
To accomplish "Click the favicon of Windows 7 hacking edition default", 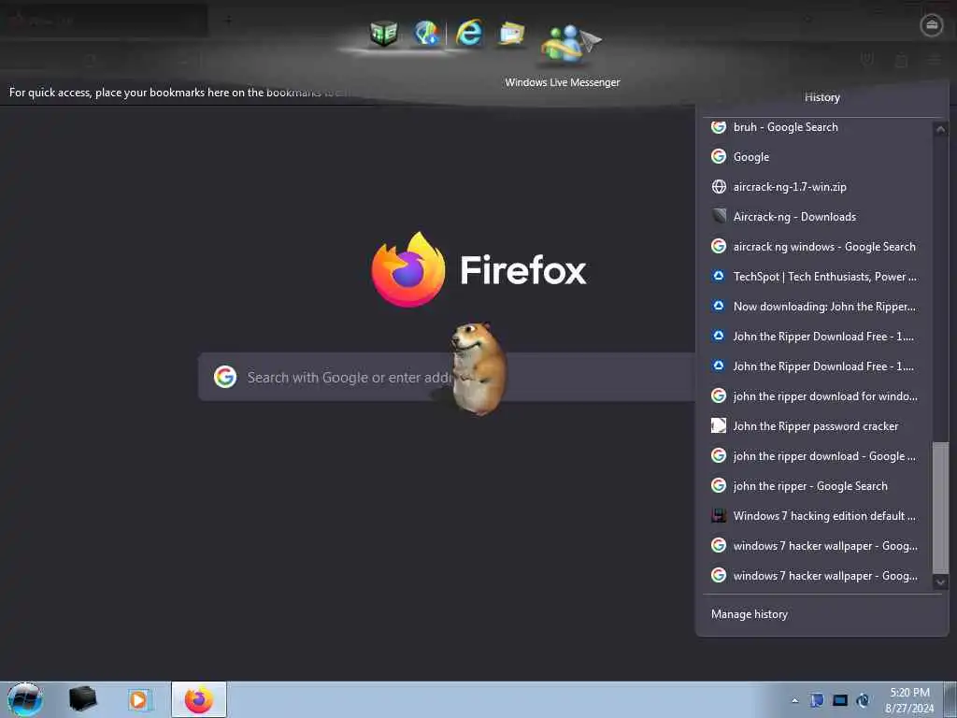I will coord(719,516).
